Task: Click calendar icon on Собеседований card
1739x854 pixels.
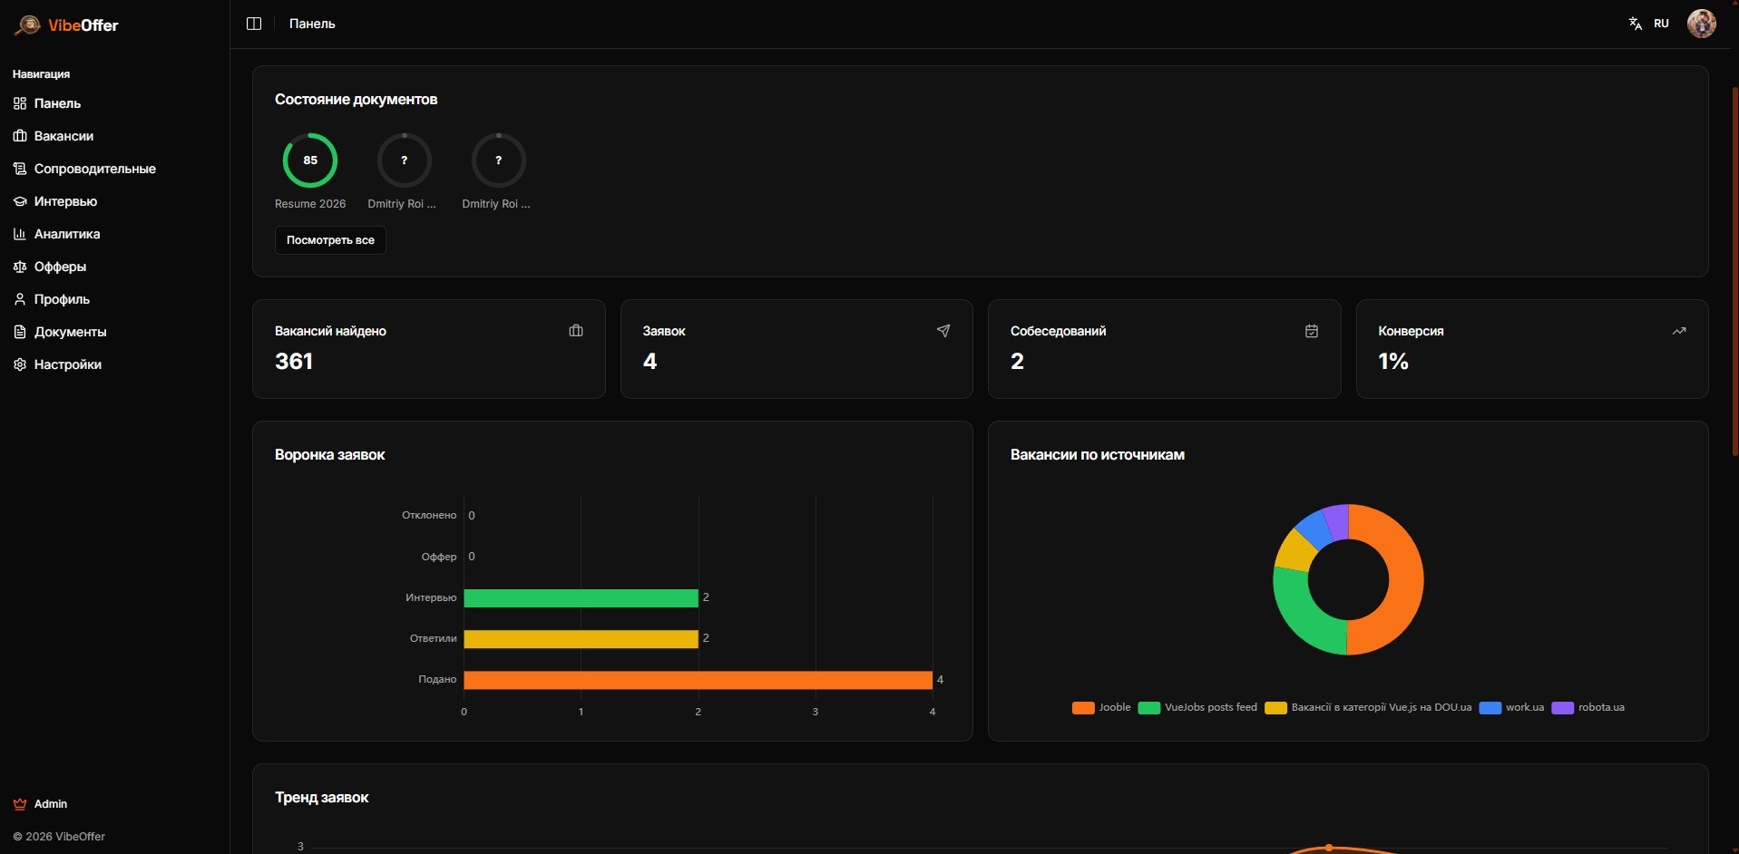Action: pyautogui.click(x=1312, y=331)
